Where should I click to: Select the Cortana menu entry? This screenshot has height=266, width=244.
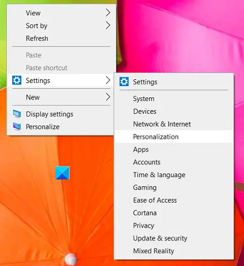pyautogui.click(x=174, y=213)
